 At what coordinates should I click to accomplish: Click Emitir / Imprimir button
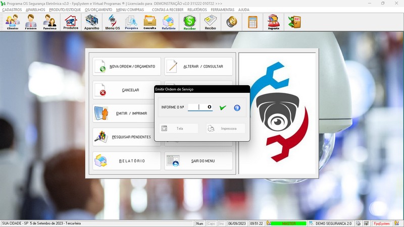pos(124,113)
